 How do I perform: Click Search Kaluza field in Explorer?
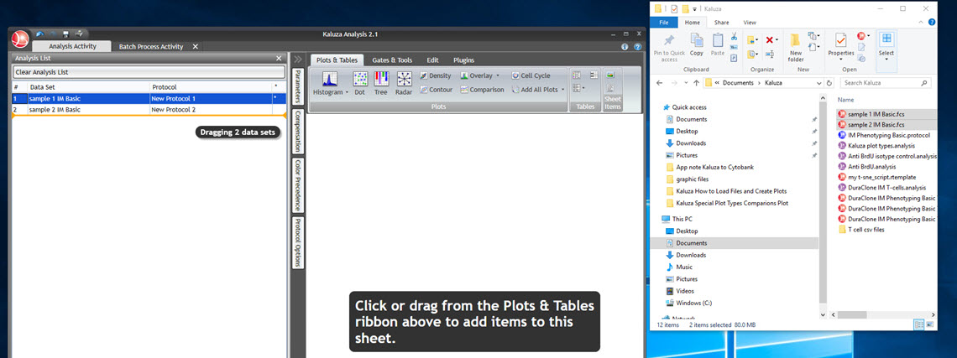click(x=886, y=83)
